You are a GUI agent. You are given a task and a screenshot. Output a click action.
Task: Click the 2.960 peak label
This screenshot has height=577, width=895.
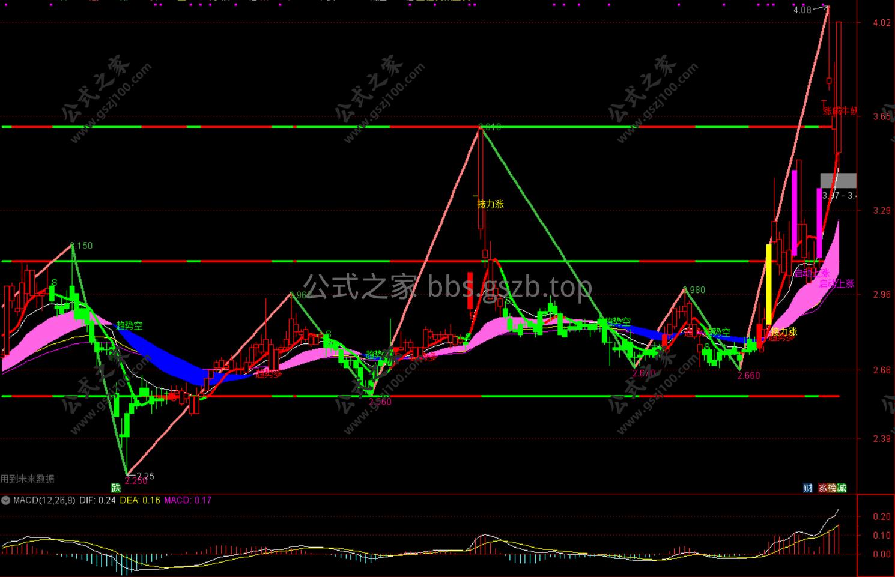(301, 295)
